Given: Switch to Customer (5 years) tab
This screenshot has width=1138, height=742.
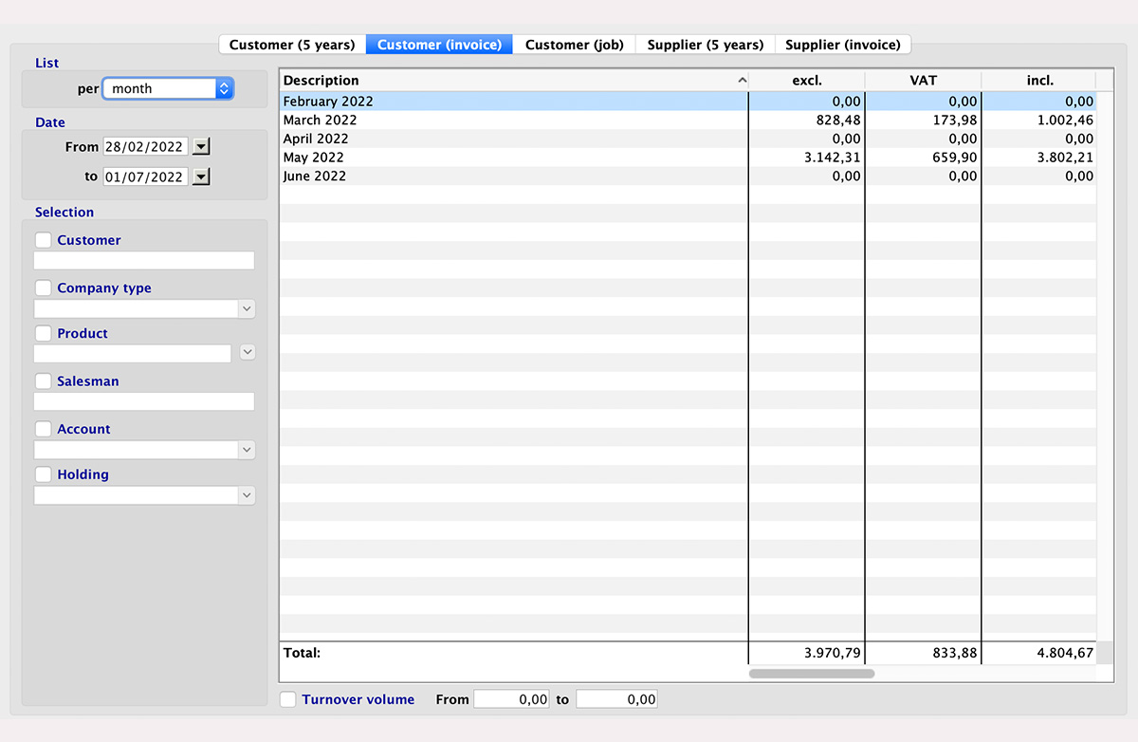Looking at the screenshot, I should pyautogui.click(x=292, y=45).
